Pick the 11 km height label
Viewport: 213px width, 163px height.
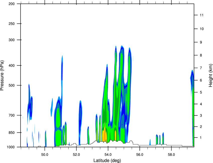coord(201,15)
